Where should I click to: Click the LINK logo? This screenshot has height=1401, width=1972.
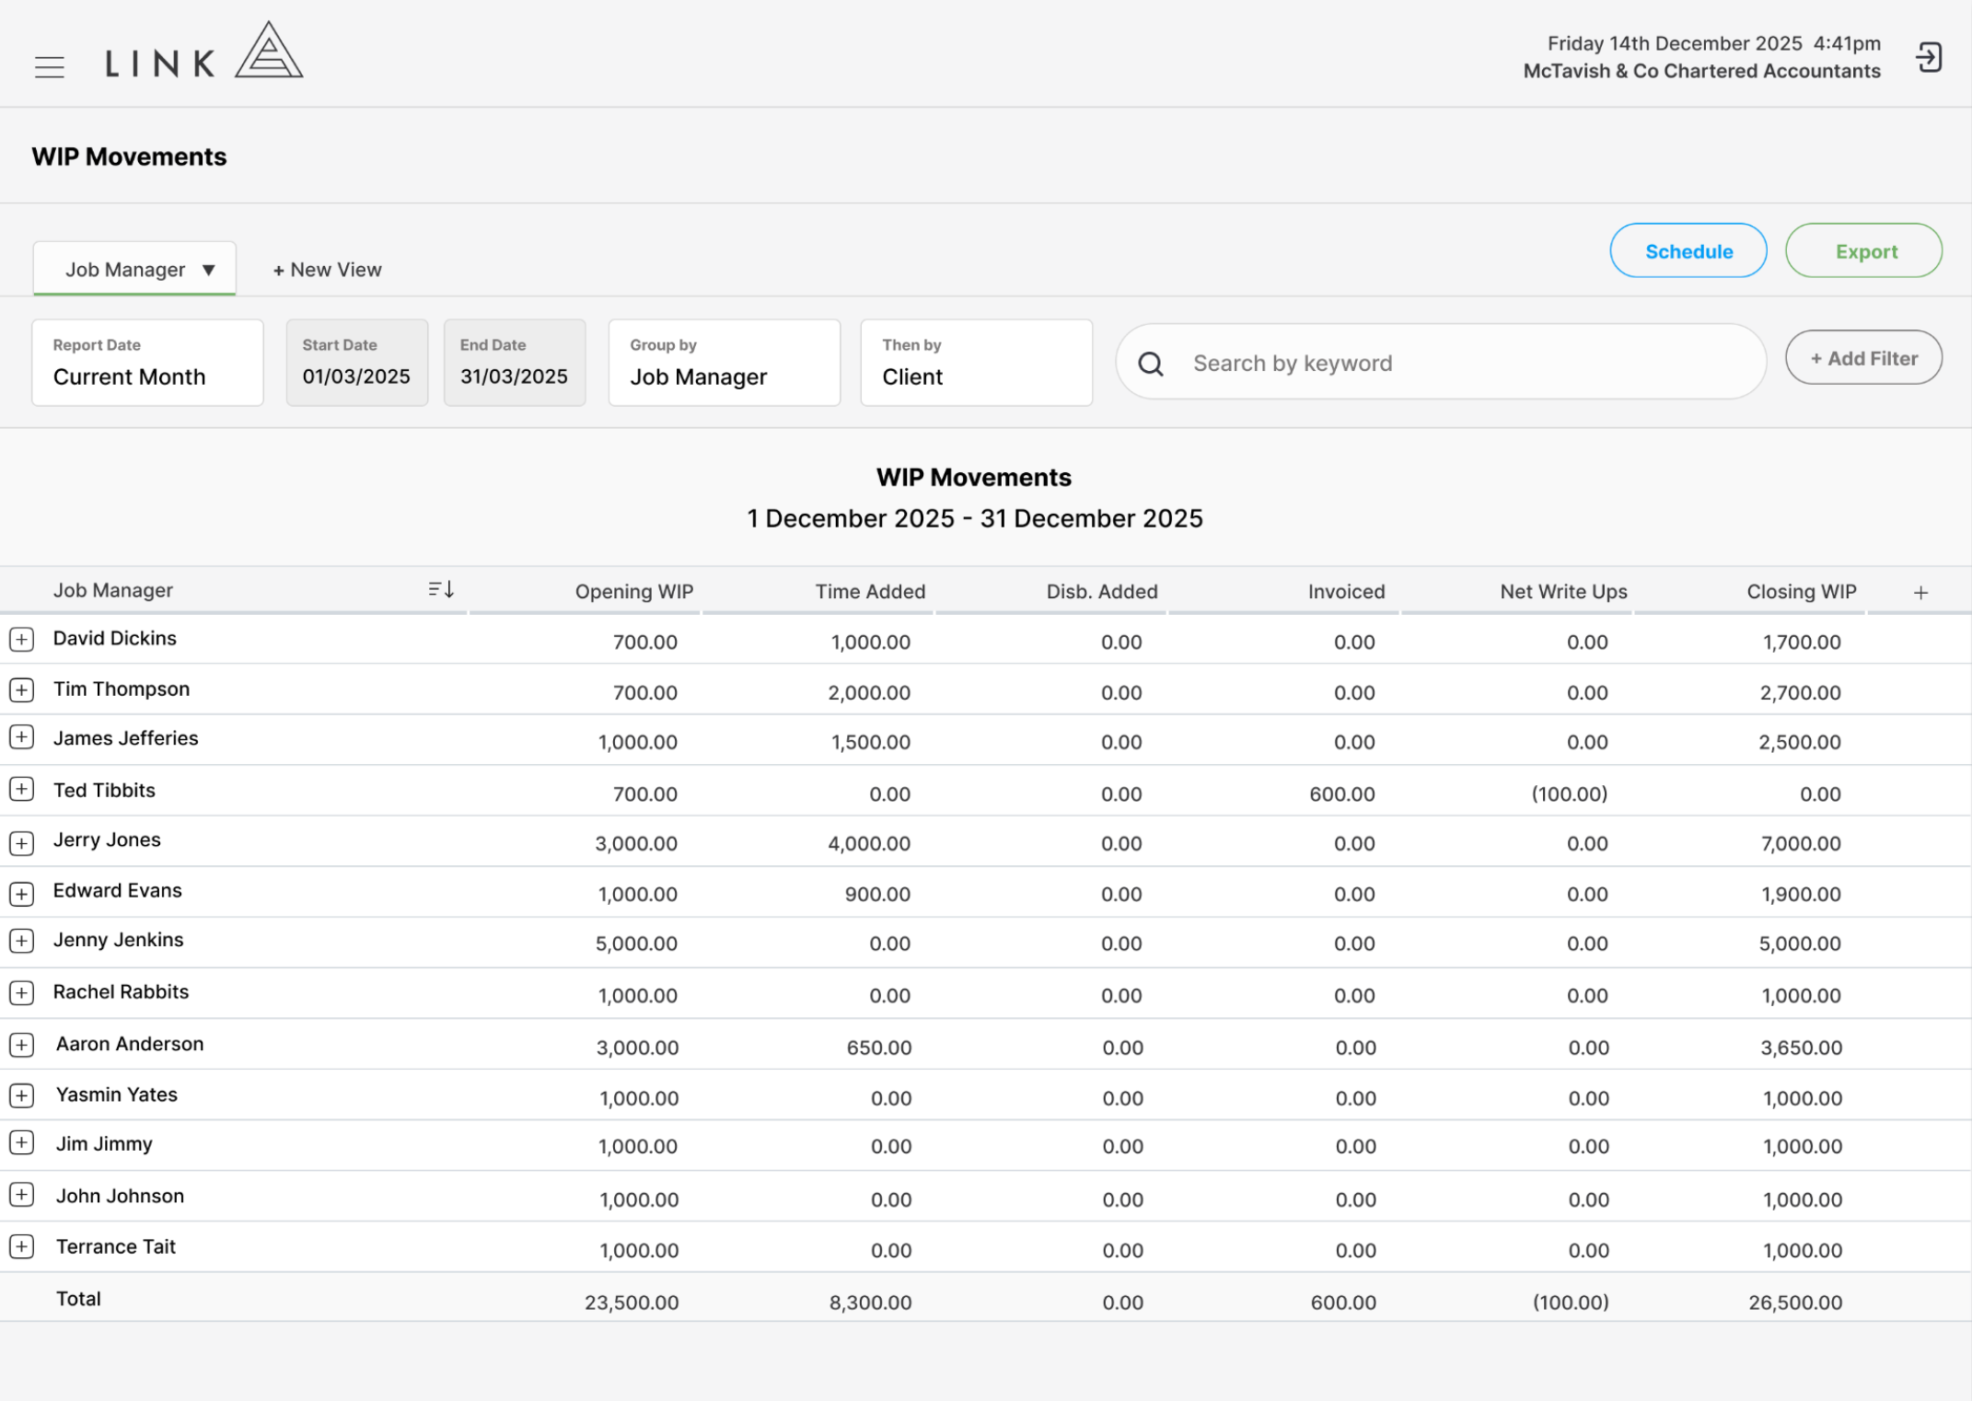(203, 52)
